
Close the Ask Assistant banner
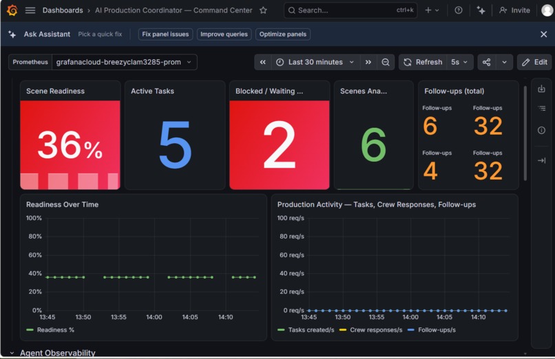click(x=544, y=34)
